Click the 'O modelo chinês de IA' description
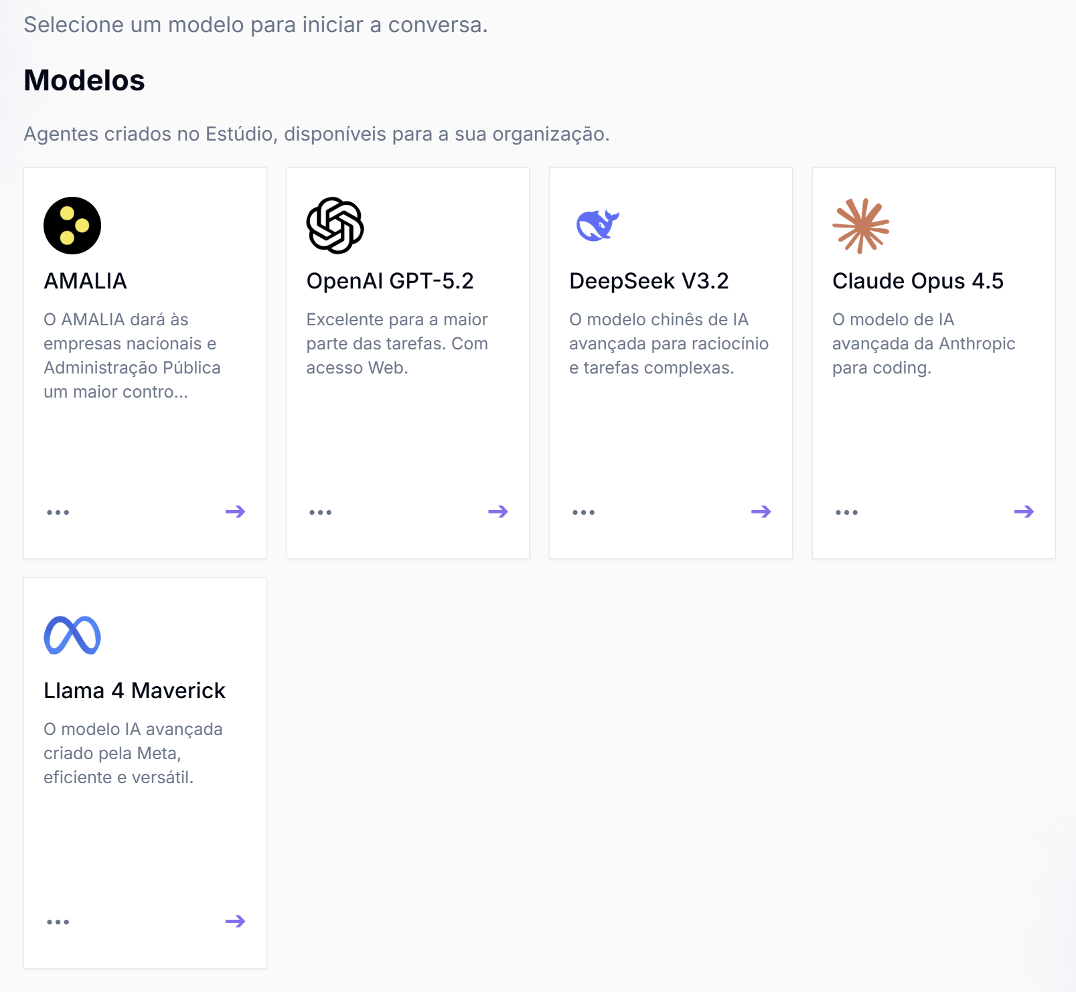 coord(669,343)
